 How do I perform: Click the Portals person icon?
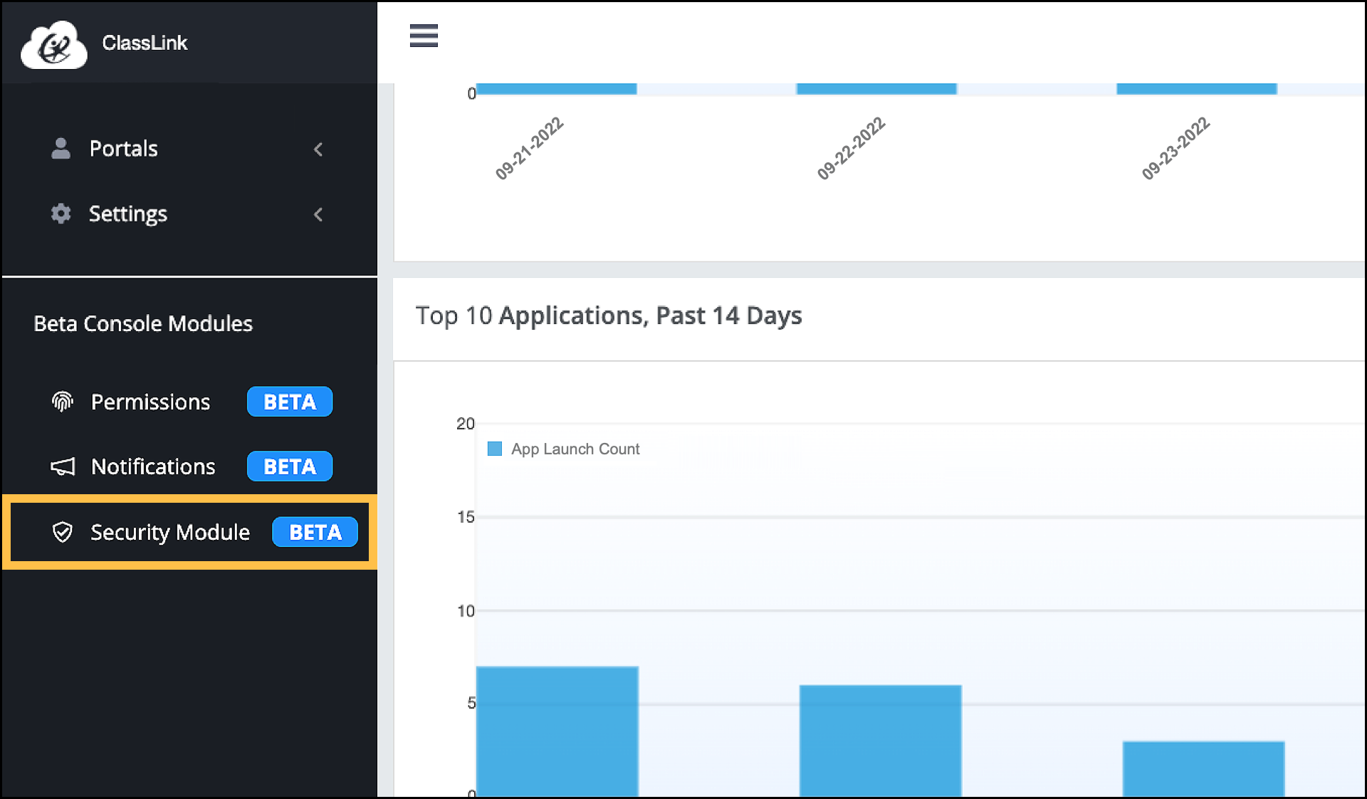pyautogui.click(x=61, y=148)
